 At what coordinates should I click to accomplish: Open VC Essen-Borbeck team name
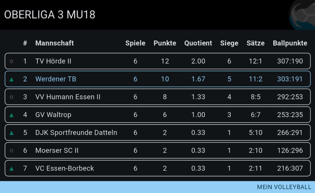pos(65,168)
